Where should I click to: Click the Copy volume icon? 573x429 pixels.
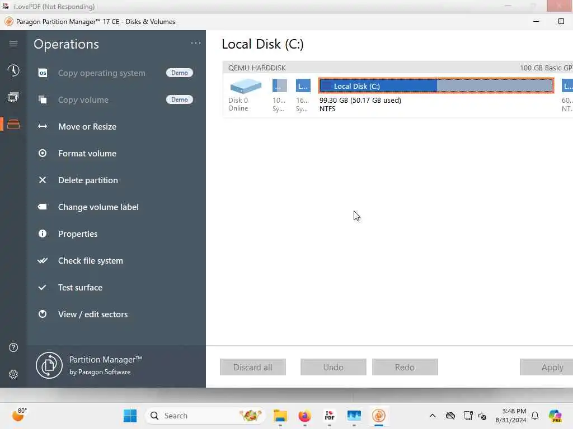click(x=43, y=99)
